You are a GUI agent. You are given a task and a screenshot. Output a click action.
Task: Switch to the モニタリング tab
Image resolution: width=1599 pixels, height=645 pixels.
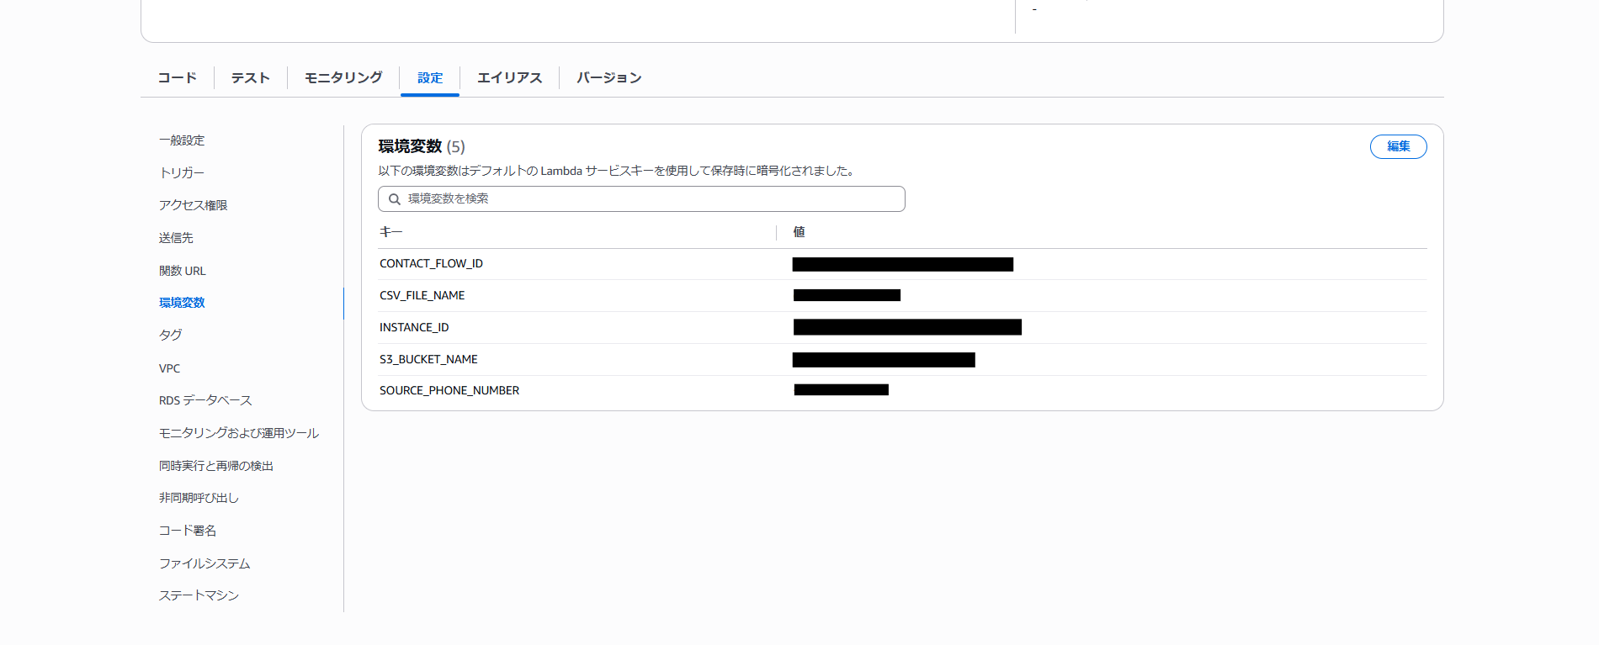pos(343,78)
